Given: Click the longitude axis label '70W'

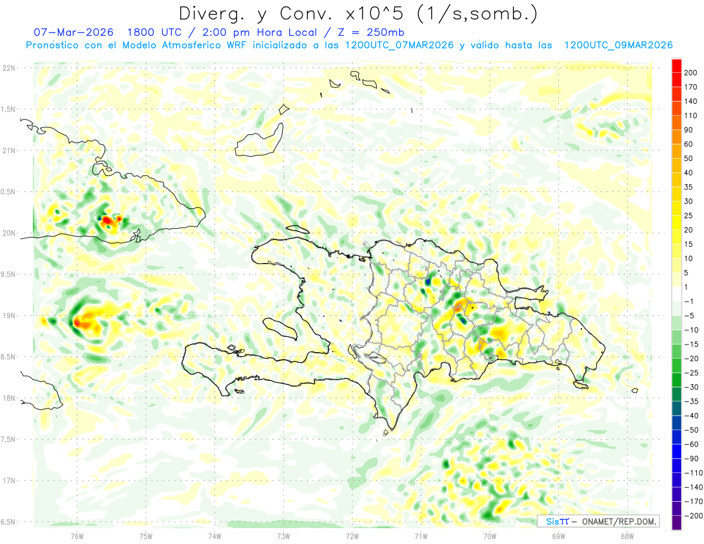Looking at the screenshot, I should pyautogui.click(x=489, y=536).
